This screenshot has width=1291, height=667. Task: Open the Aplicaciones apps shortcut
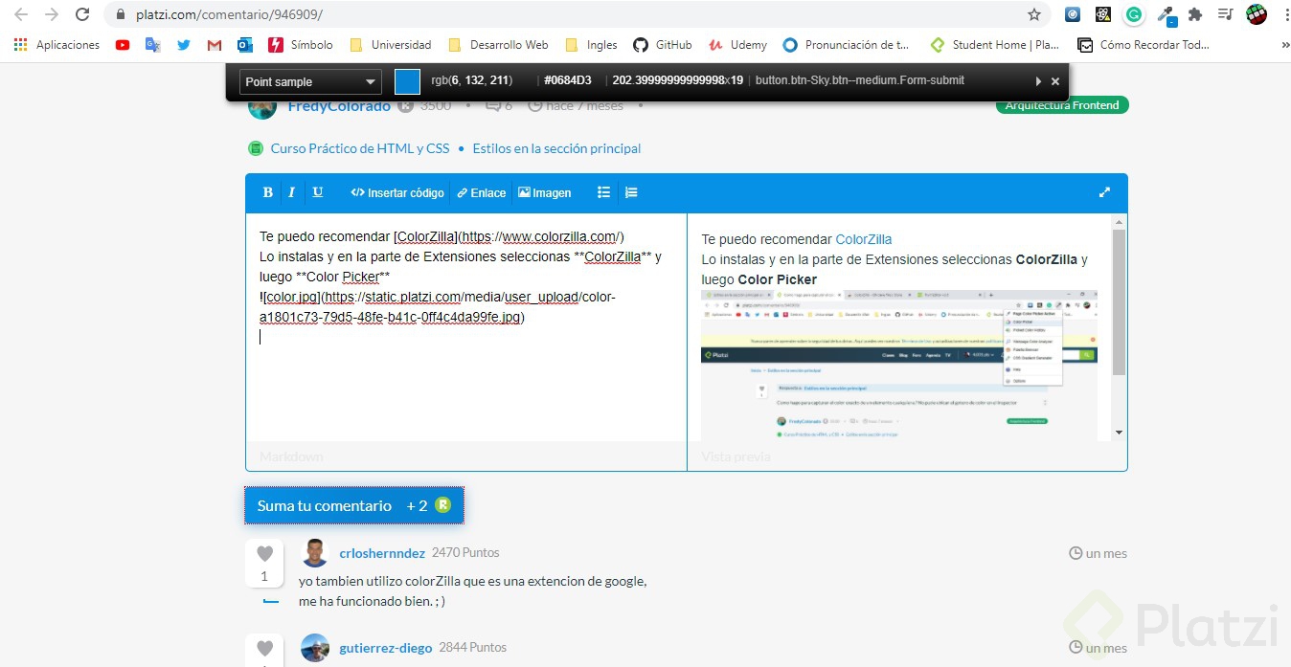click(57, 45)
